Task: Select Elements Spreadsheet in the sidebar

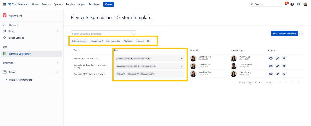Action: coord(20,54)
